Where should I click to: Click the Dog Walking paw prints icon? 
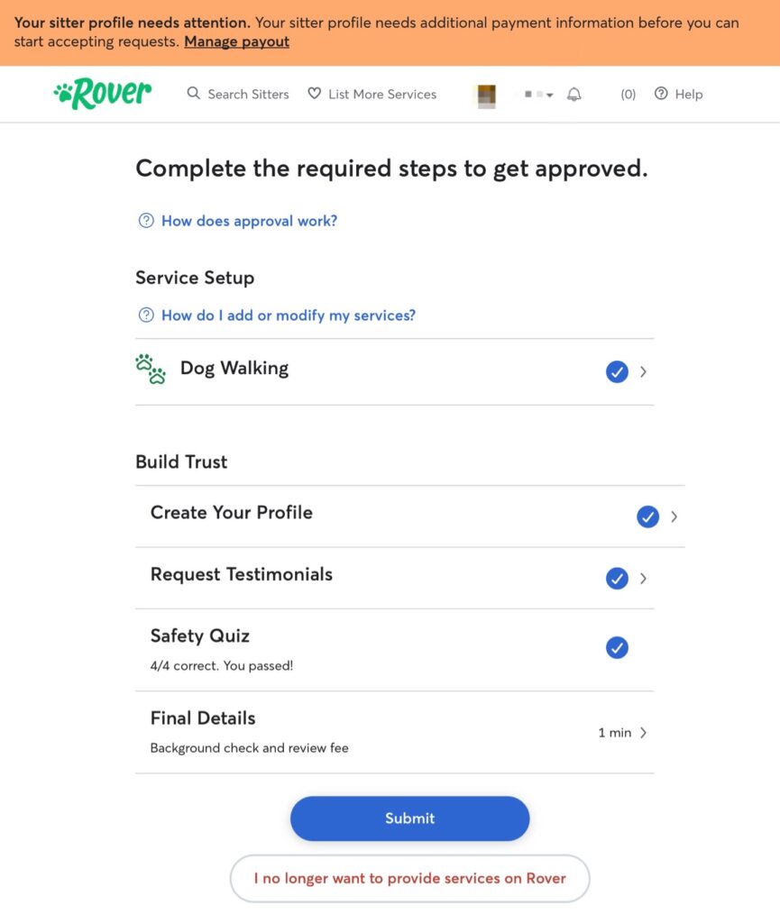click(151, 370)
